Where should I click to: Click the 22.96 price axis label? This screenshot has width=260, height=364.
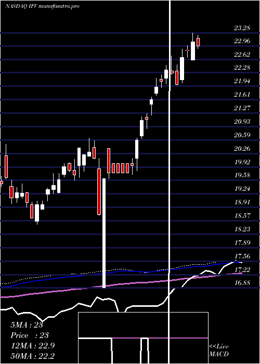(x=242, y=41)
